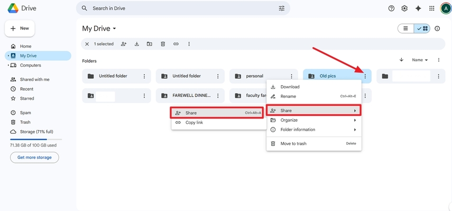The width and height of the screenshot is (452, 211).
Task: Focus the Search in Drive field
Action: pos(183,8)
